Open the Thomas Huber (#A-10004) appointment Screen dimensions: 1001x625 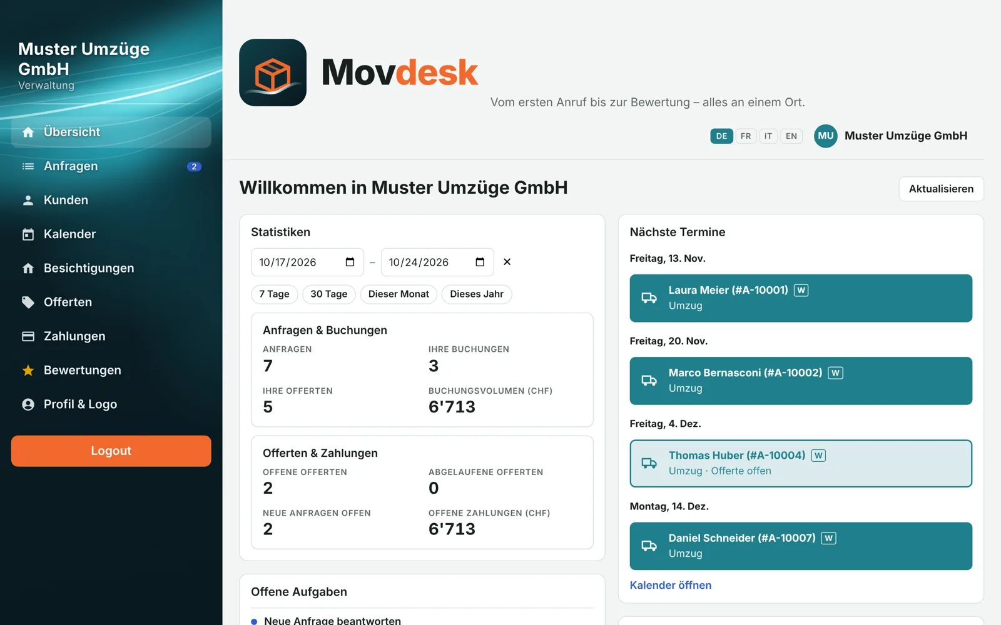[801, 463]
